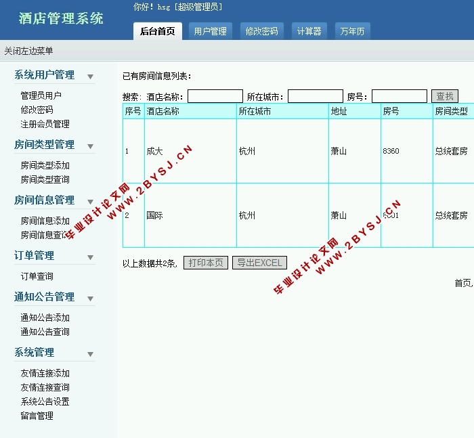The width and height of the screenshot is (474, 438).
Task: Open the 后台首页 tab
Action: 158,31
